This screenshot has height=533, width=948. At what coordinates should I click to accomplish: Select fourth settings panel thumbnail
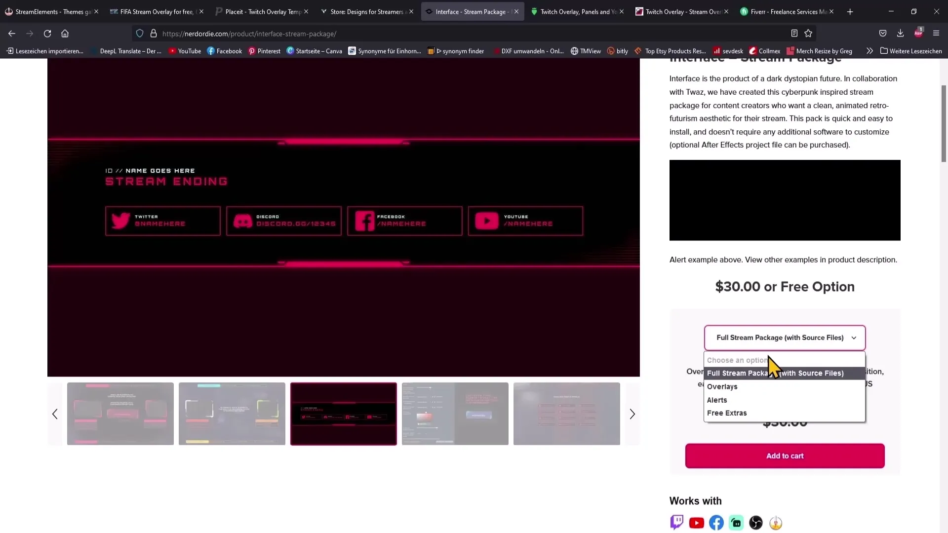(x=455, y=414)
